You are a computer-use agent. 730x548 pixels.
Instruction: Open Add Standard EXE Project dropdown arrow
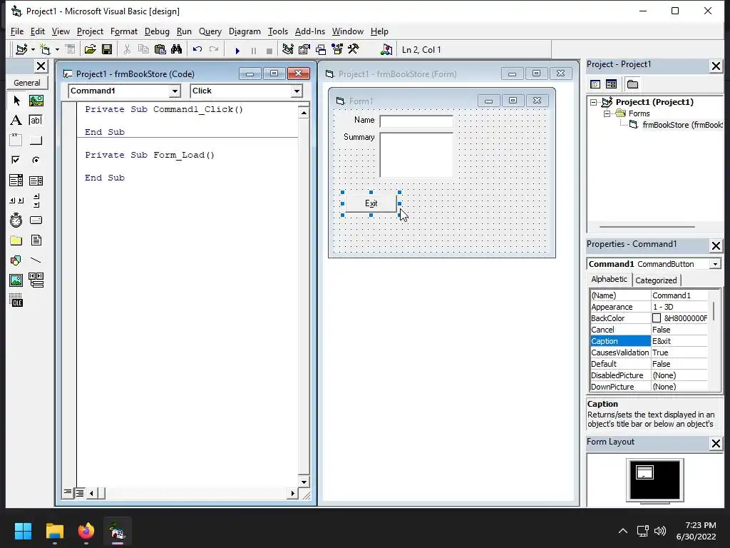coord(33,49)
